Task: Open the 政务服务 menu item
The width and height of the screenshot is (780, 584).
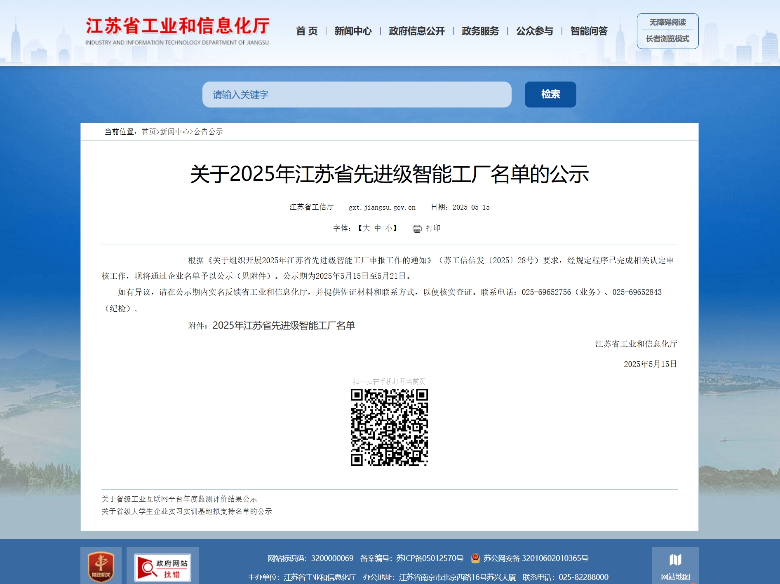Action: pos(480,31)
